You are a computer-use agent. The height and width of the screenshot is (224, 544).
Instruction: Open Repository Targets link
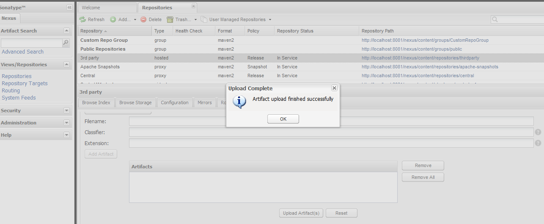[x=25, y=84]
